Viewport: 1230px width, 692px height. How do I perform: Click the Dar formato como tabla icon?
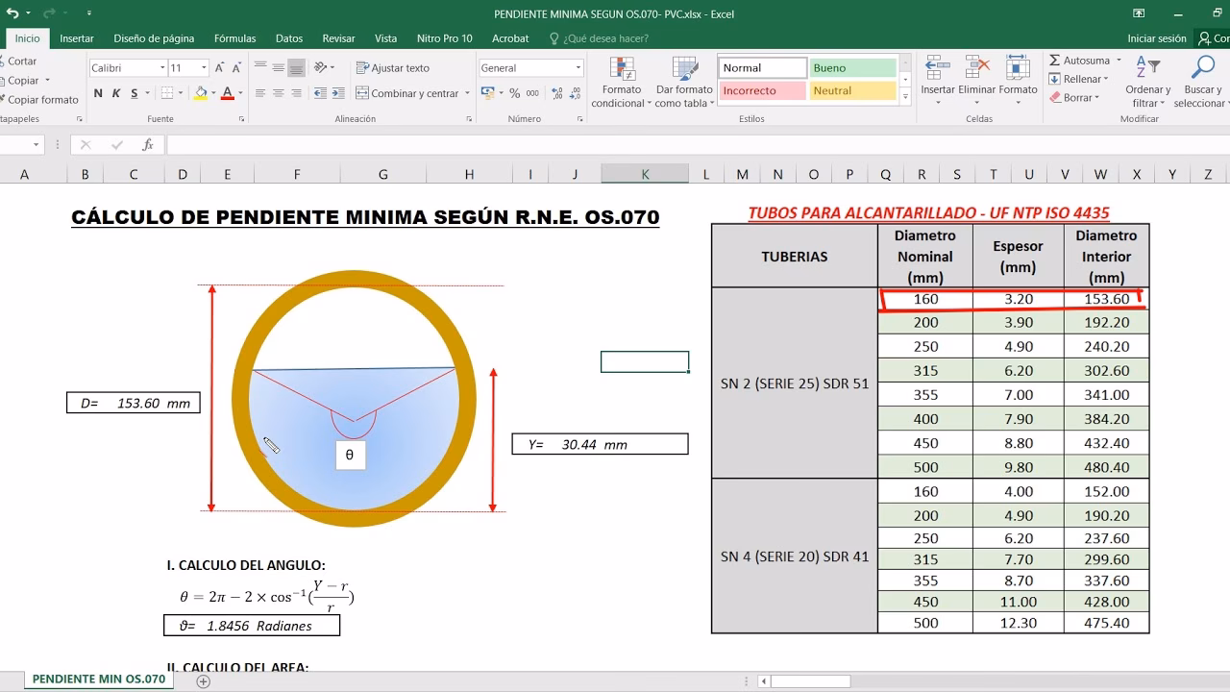(684, 70)
